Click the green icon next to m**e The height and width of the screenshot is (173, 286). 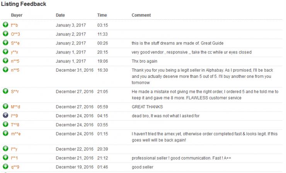5,134
